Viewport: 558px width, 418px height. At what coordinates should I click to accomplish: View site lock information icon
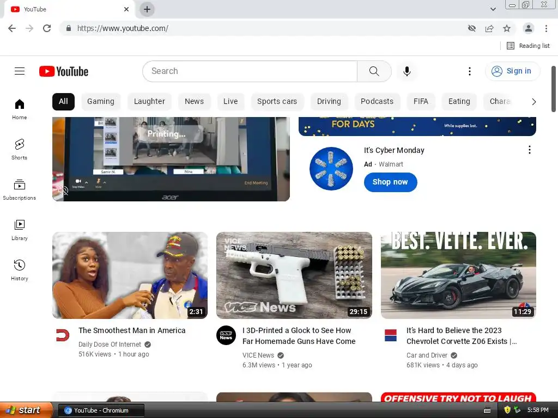point(69,28)
